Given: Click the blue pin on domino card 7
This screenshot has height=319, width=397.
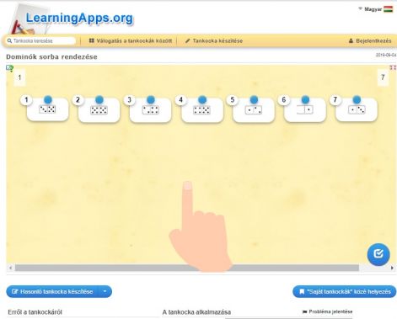Looking at the screenshot, I should pyautogui.click(x=357, y=99).
